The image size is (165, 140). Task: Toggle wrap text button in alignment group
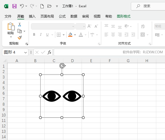[x=143, y=26]
